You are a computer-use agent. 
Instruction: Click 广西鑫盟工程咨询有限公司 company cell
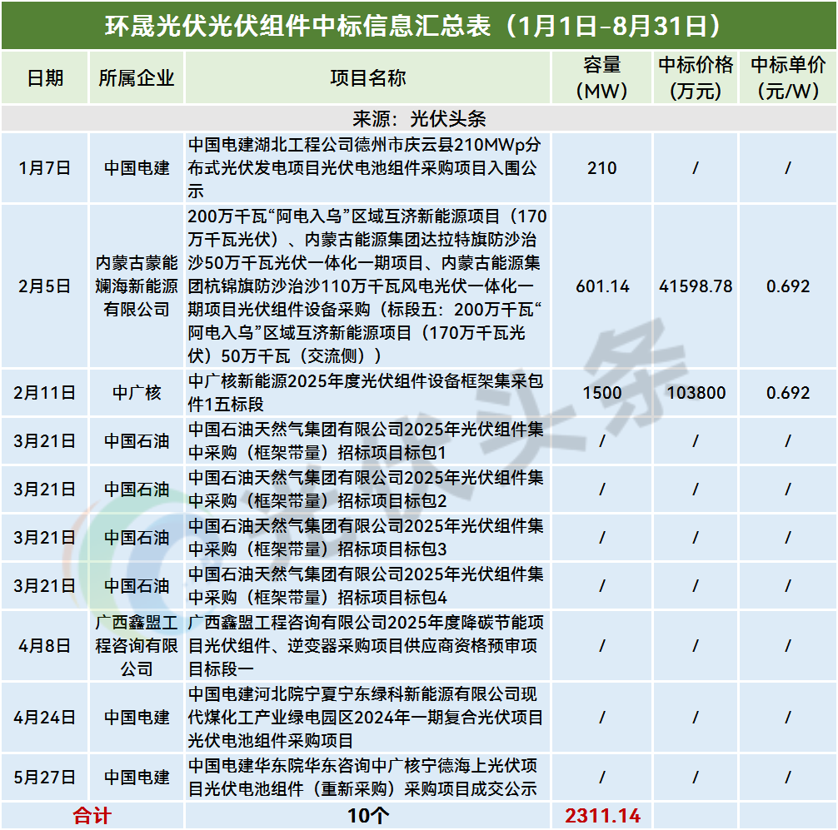pyautogui.click(x=137, y=646)
